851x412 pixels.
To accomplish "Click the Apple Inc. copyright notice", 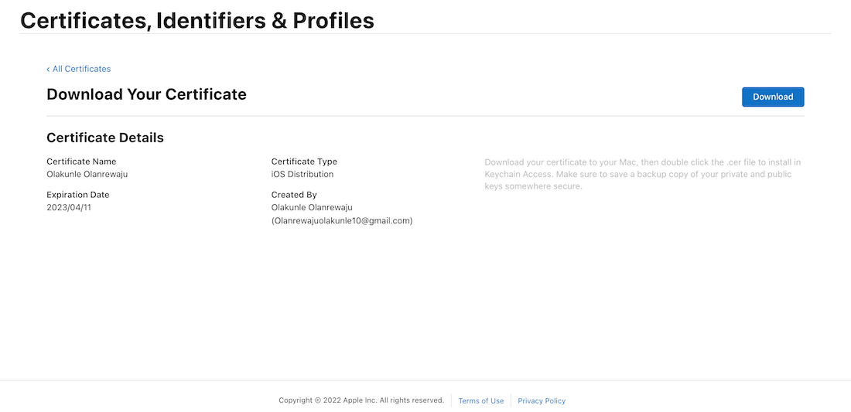I will tap(361, 400).
